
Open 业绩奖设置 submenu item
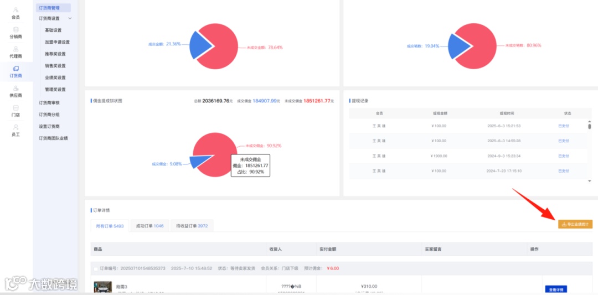click(55, 77)
